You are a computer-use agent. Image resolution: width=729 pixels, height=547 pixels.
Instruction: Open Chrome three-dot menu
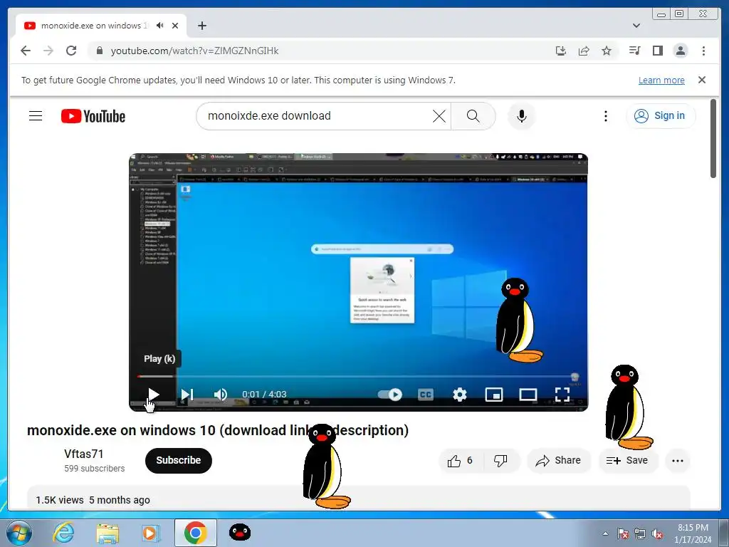tap(703, 51)
